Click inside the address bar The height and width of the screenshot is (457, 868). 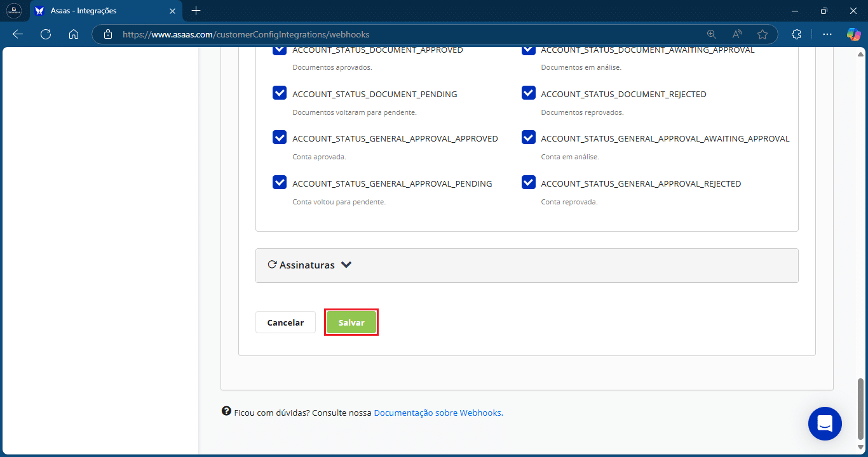click(318, 34)
